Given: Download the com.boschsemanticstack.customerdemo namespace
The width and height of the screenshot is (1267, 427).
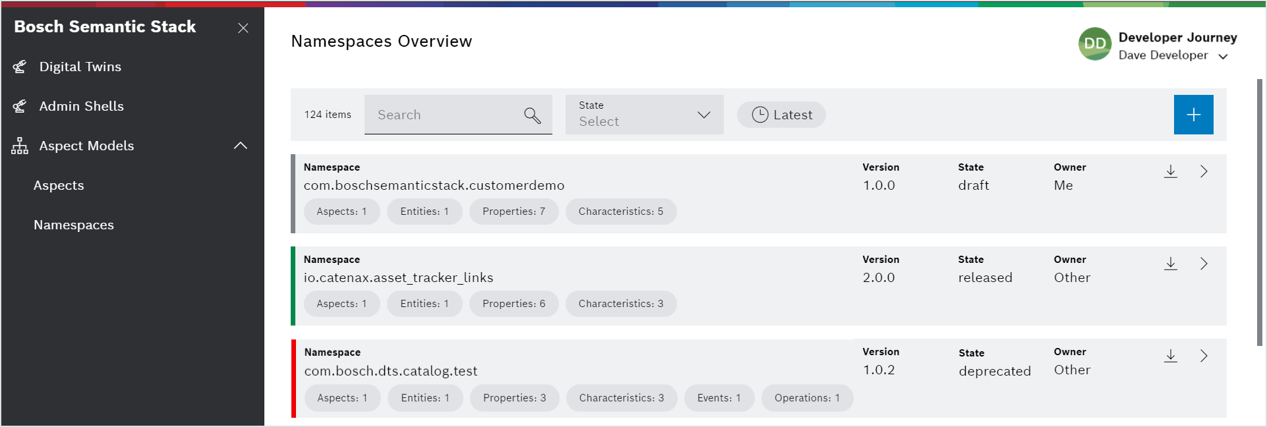Looking at the screenshot, I should click(x=1170, y=171).
